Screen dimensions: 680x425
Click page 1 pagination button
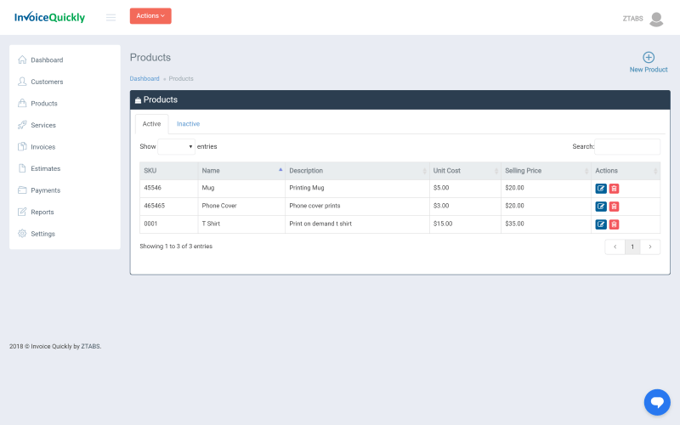click(x=632, y=246)
